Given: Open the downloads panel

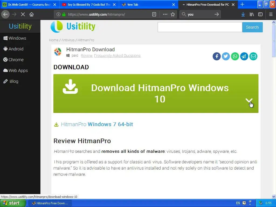Looking at the screenshot, I should [x=243, y=15].
